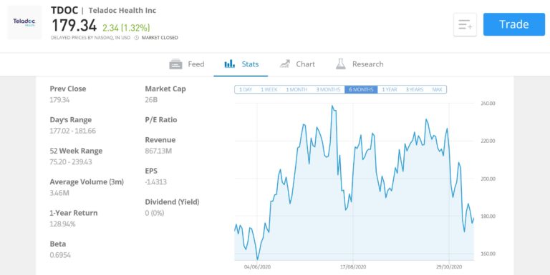Open the Feed tab
The width and height of the screenshot is (550, 275).
(x=187, y=64)
